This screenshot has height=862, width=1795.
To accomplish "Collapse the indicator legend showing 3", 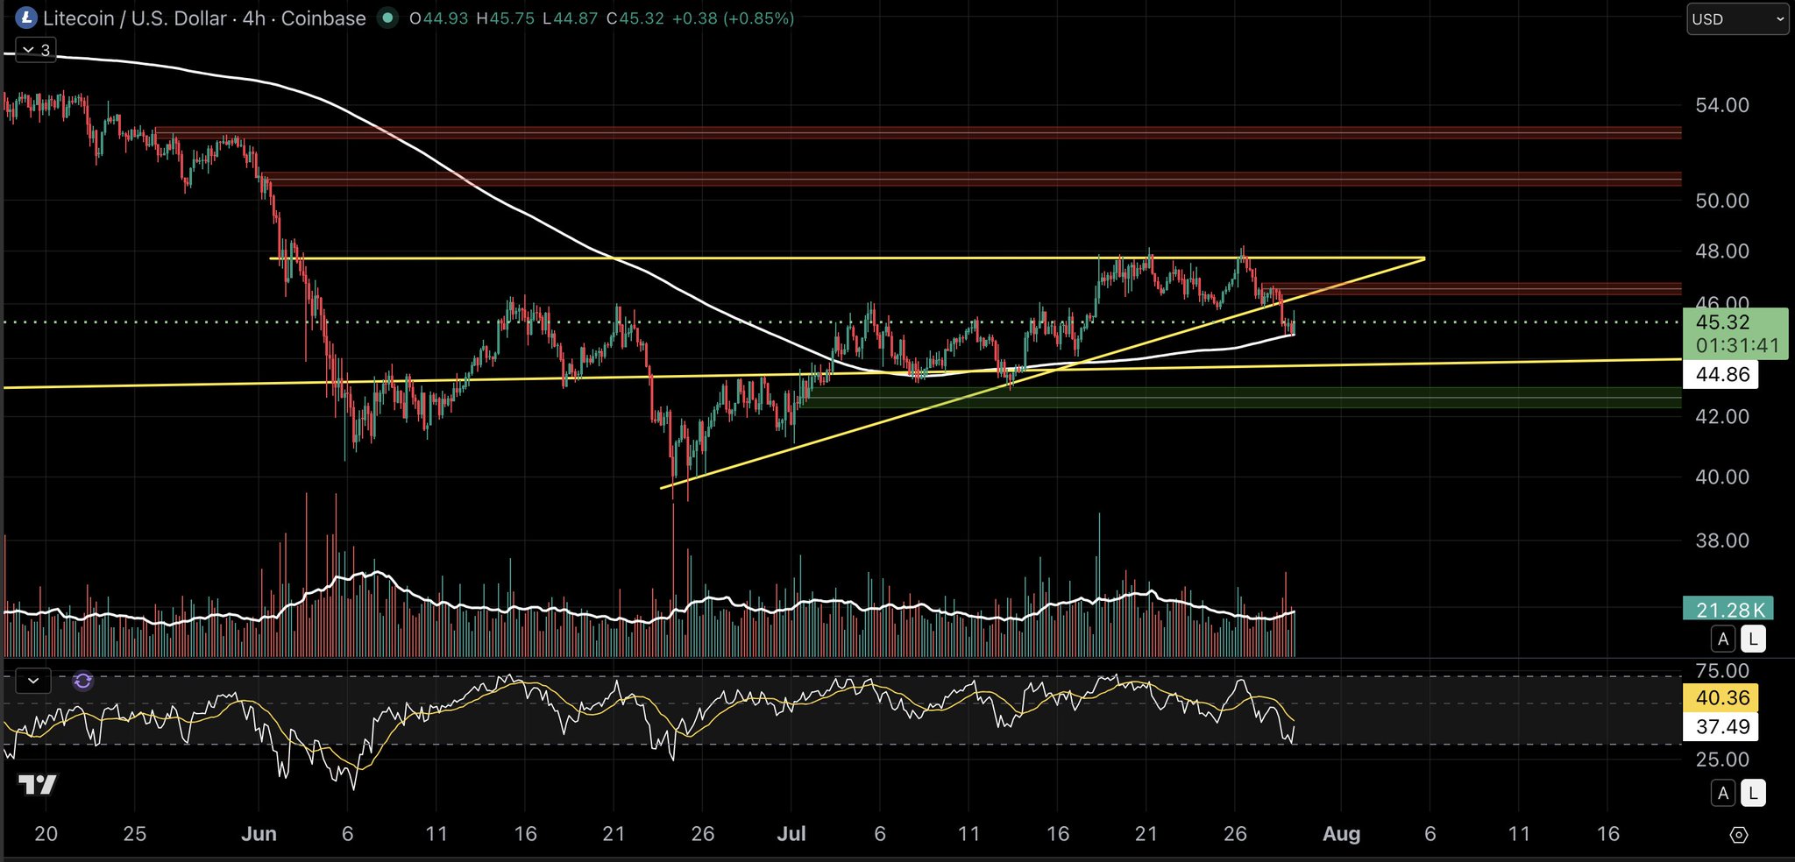I will point(36,50).
